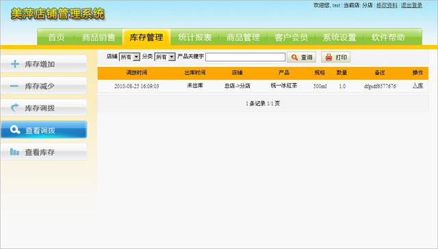Click the bar chart icon beside 查看库存
This screenshot has width=438, height=249.
click(x=14, y=152)
